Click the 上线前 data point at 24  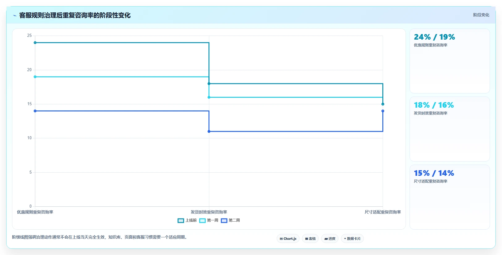(x=35, y=43)
